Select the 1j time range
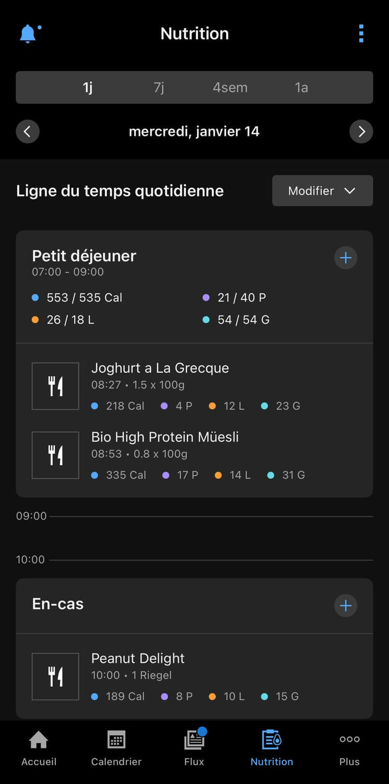 [x=88, y=87]
